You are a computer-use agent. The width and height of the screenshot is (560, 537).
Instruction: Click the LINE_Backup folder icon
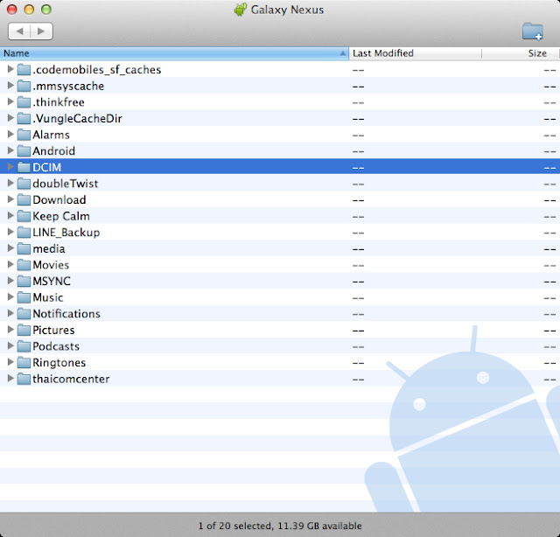pyautogui.click(x=24, y=233)
